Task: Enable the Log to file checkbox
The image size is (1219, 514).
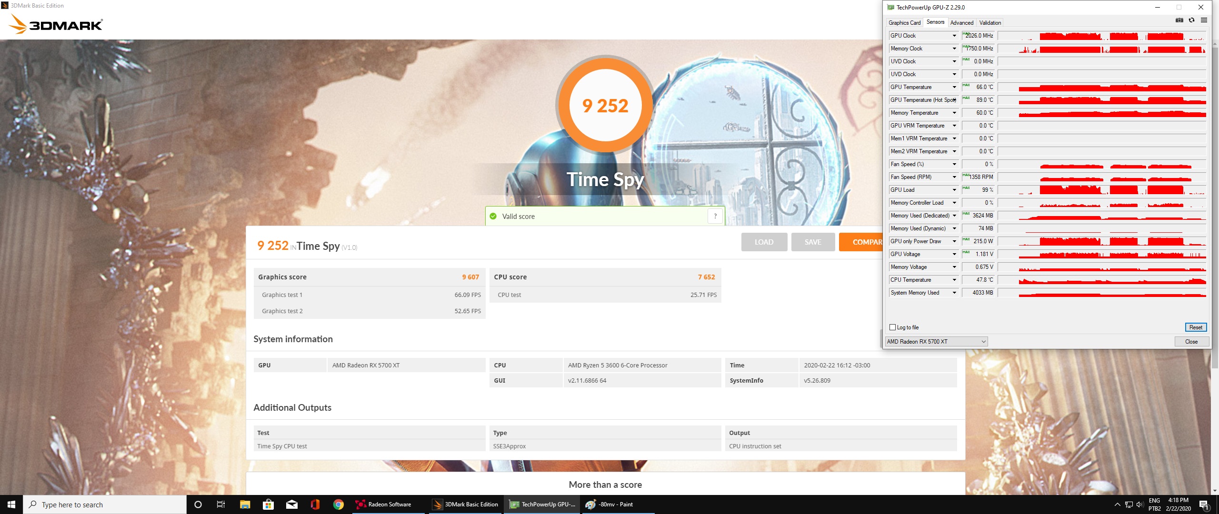Action: tap(893, 327)
